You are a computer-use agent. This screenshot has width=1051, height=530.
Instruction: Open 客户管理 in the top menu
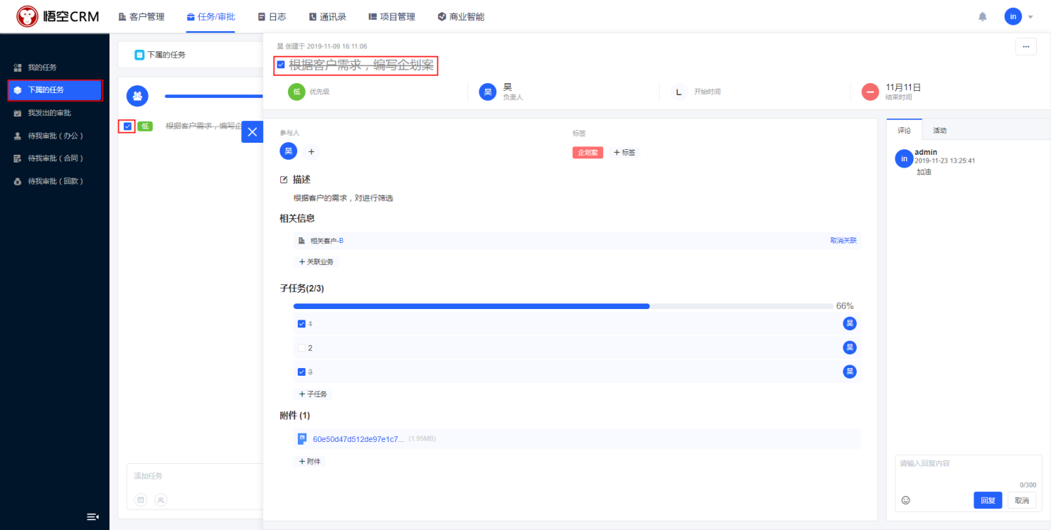[142, 16]
